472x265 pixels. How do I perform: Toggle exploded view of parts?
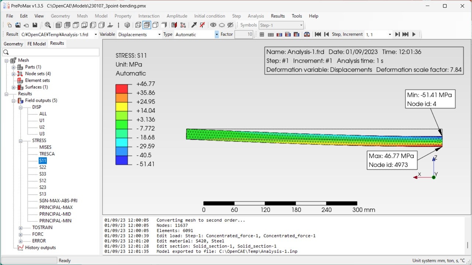(x=183, y=25)
